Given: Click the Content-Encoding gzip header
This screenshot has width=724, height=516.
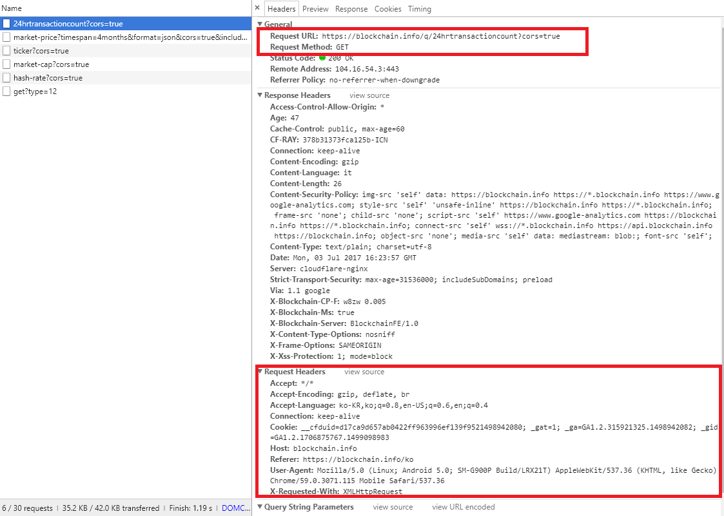Looking at the screenshot, I should tap(315, 162).
